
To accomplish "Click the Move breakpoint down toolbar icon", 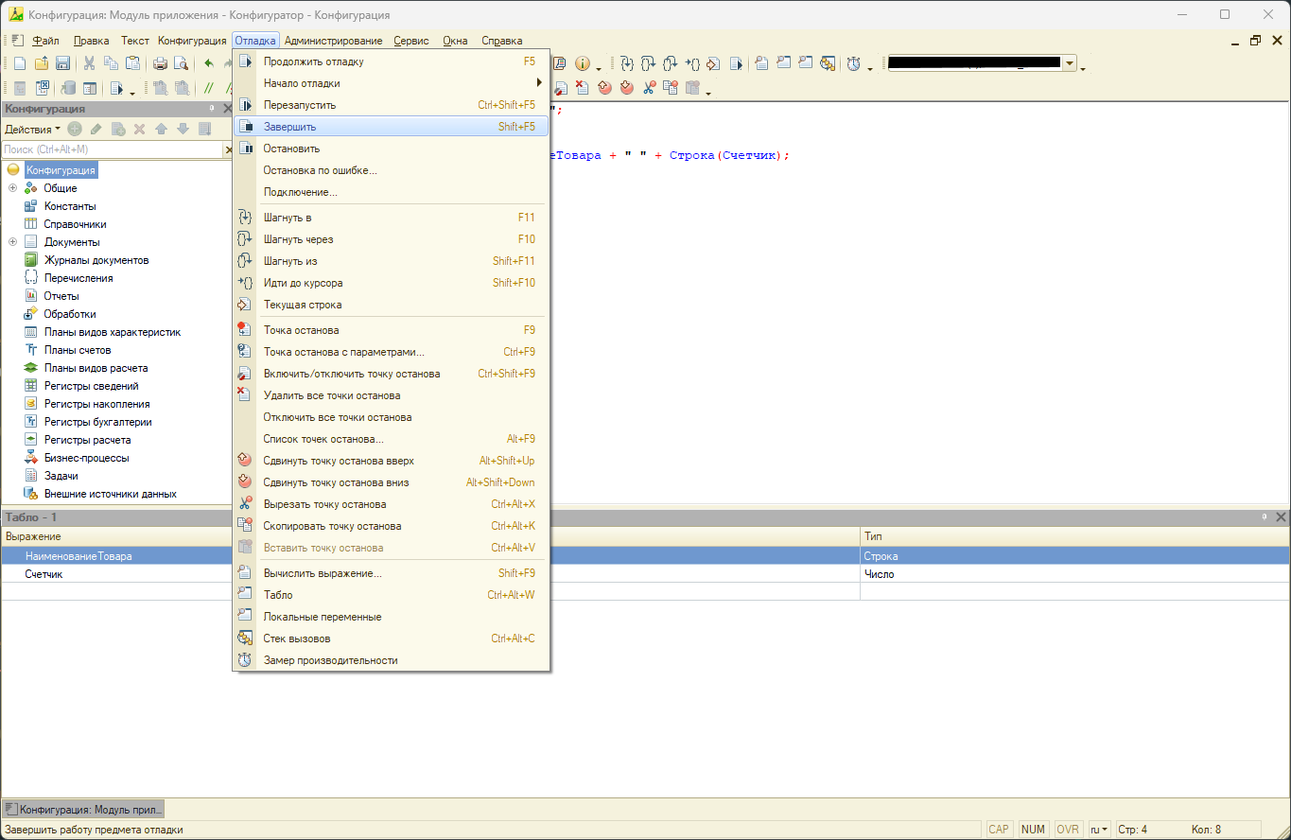I will [x=627, y=88].
